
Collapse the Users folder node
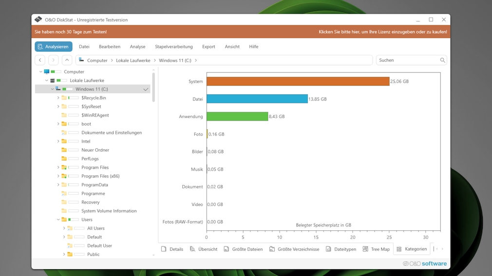[58, 220]
